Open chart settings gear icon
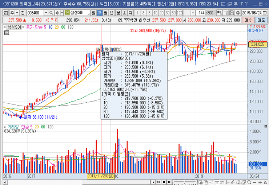This screenshot has height=185, width=269. [x=238, y=13]
